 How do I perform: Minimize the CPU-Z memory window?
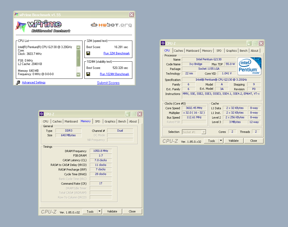tap(128, 114)
